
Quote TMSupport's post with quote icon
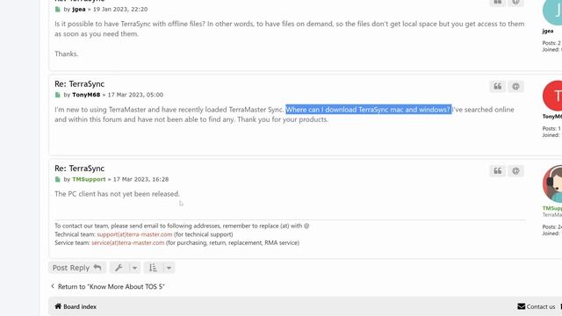(x=498, y=171)
